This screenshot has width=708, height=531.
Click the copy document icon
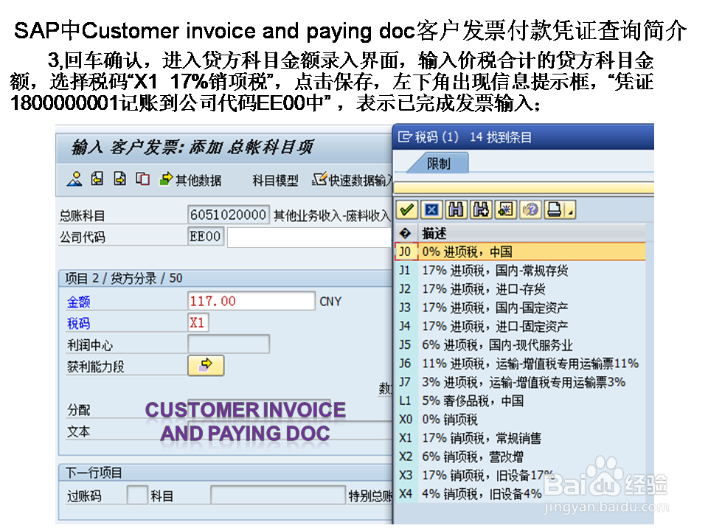(142, 179)
